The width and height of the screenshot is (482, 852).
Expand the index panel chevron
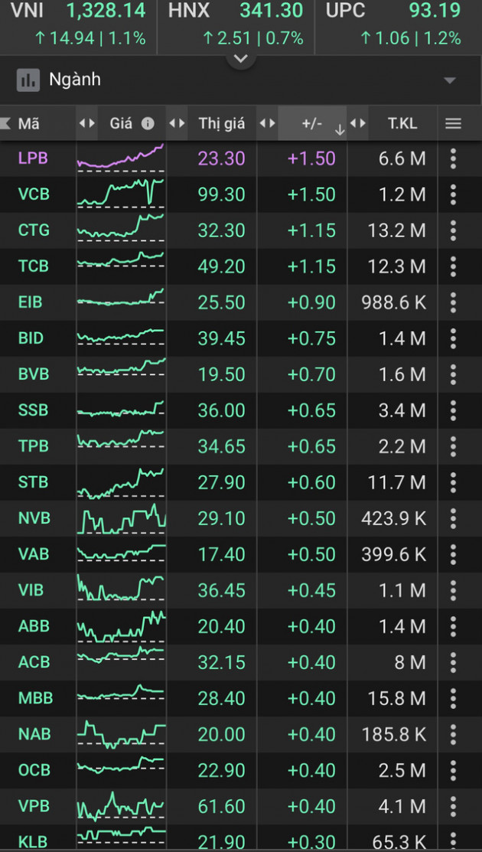pyautogui.click(x=240, y=59)
